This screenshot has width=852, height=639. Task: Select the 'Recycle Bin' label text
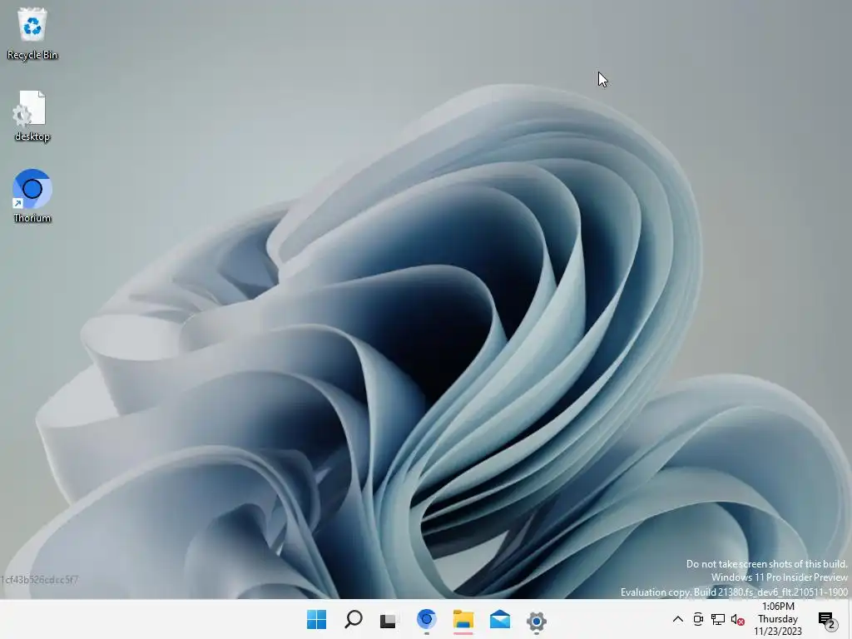(32, 55)
